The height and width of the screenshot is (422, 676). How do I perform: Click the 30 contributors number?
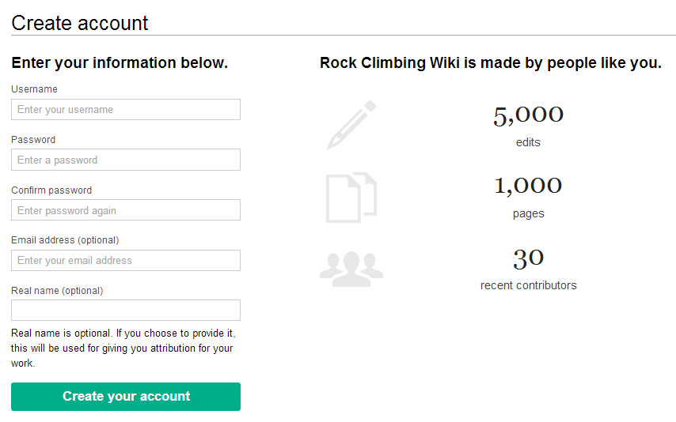[528, 258]
